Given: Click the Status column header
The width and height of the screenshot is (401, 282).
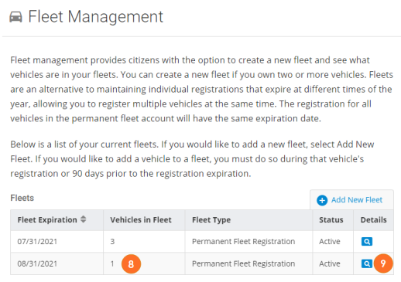Looking at the screenshot, I should pos(333,220).
